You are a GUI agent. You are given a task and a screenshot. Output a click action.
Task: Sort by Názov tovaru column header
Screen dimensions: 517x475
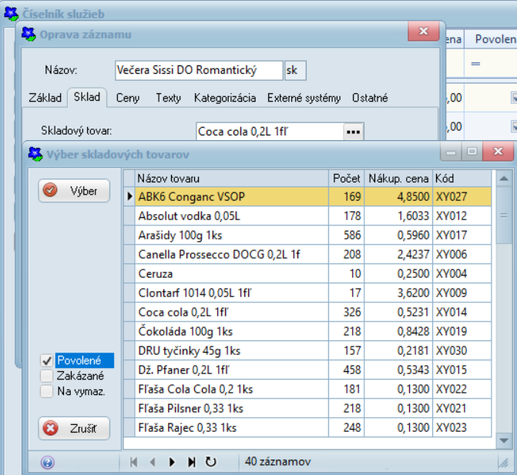click(x=231, y=179)
